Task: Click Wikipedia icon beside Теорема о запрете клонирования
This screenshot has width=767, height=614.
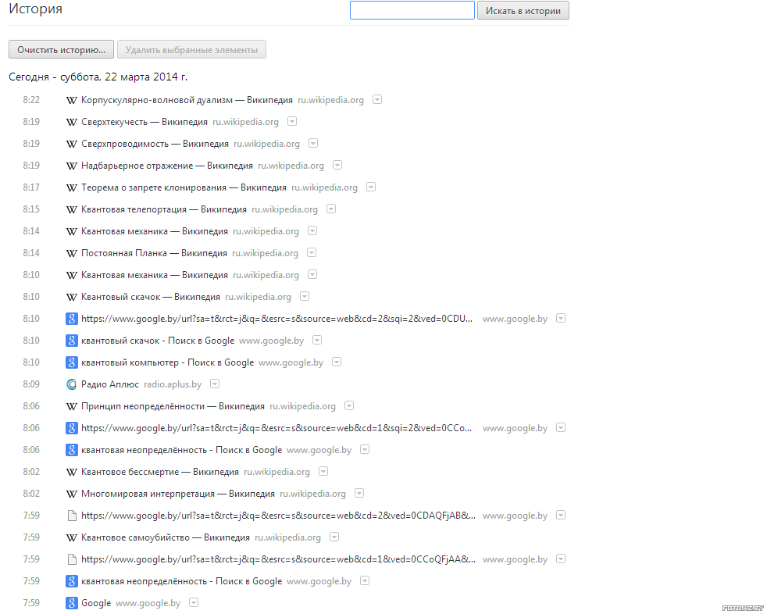Action: [71, 187]
